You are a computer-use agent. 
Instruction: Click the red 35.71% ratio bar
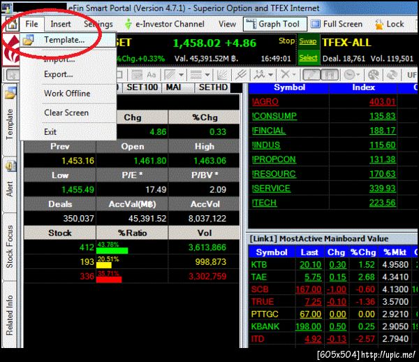coord(109,280)
